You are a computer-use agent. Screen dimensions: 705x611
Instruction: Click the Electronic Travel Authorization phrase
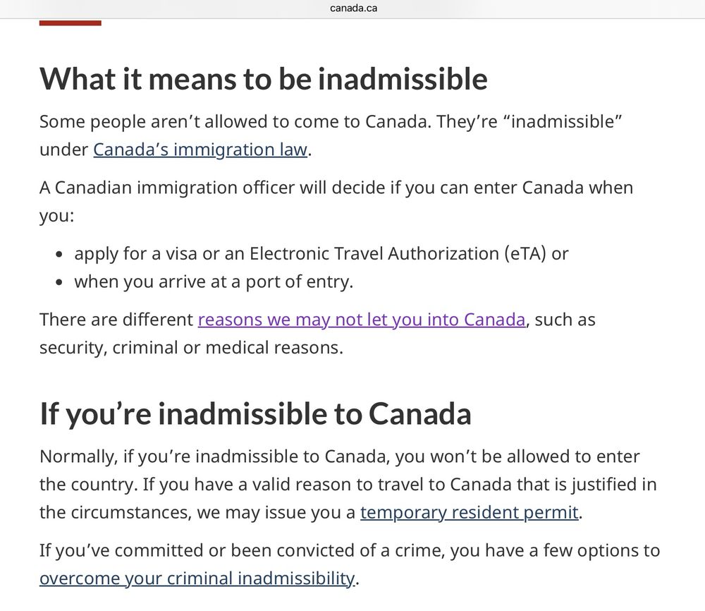[x=374, y=254]
